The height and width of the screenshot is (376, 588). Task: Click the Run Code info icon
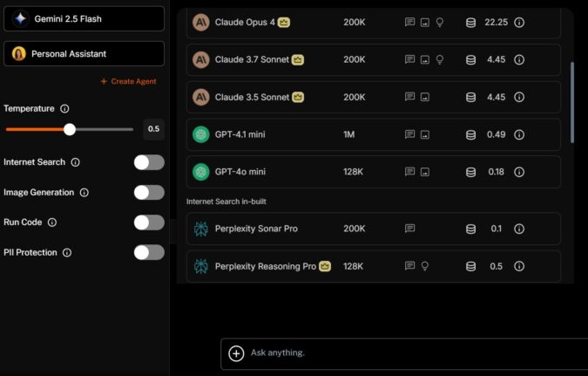(52, 222)
